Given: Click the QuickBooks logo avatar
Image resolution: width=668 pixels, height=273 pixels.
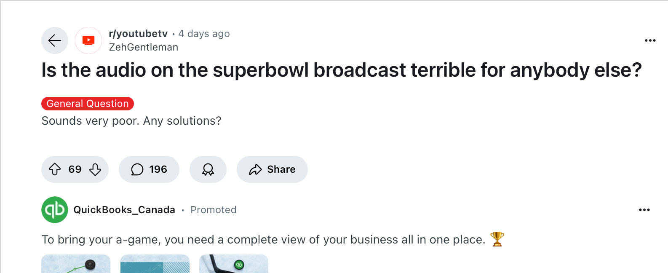Looking at the screenshot, I should (x=55, y=210).
